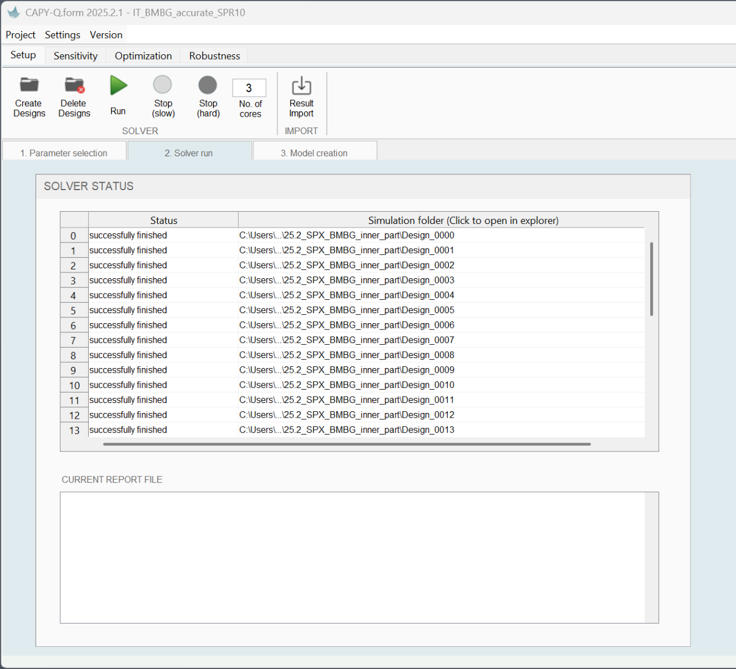Select row header 11 in status table

[74, 400]
